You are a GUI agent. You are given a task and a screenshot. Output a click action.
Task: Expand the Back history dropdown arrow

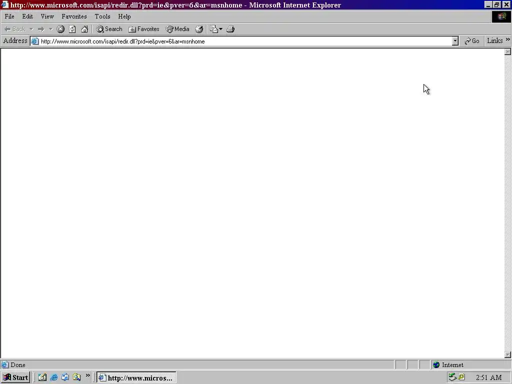(31, 29)
